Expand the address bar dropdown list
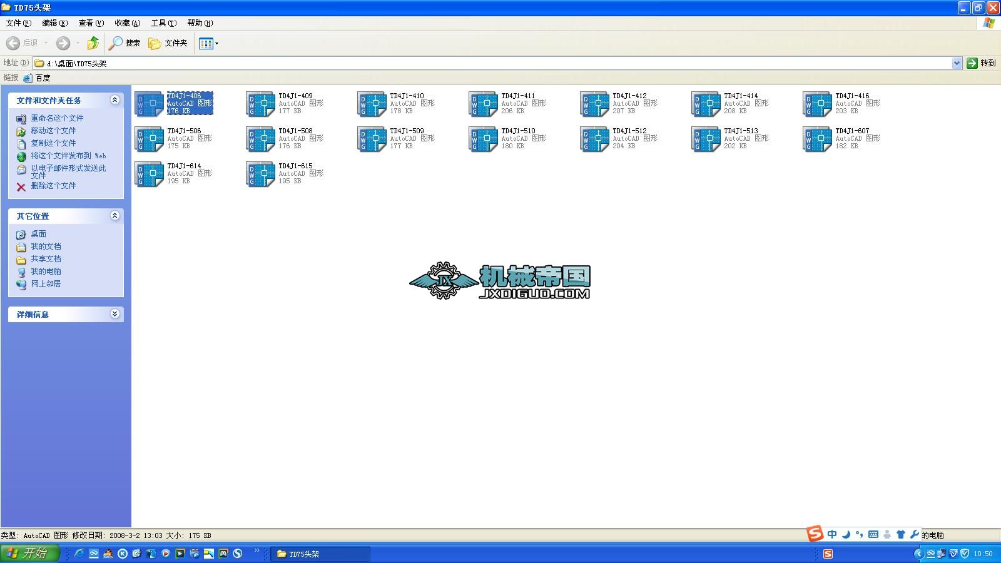The image size is (1001, 563). point(957,63)
